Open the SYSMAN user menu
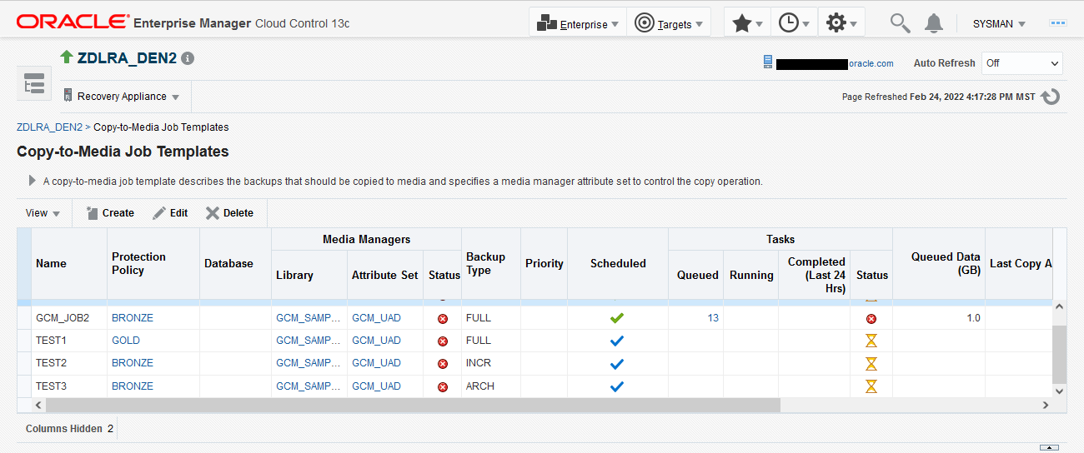 [x=999, y=24]
